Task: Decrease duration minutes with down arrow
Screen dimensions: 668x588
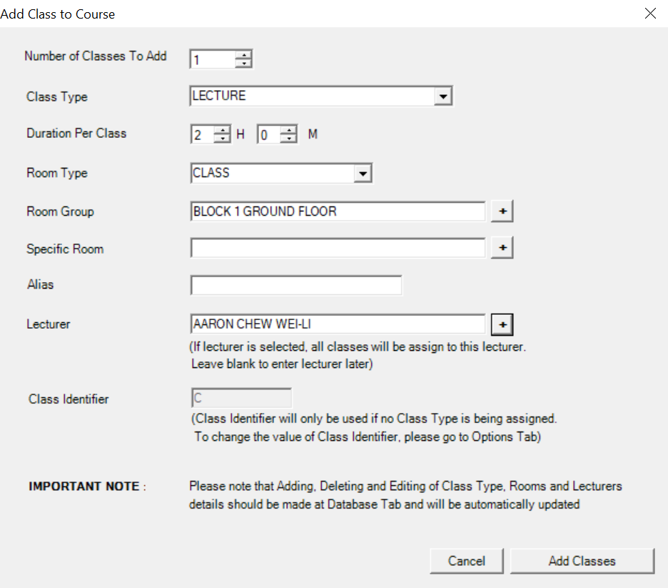Action: (x=288, y=139)
